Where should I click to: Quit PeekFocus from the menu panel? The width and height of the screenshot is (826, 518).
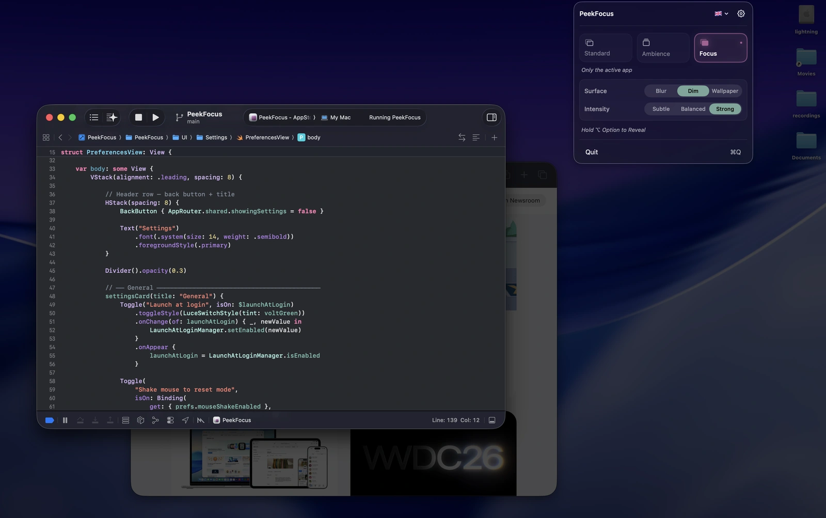click(x=663, y=152)
